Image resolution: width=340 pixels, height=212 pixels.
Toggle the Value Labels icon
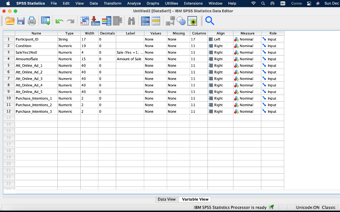coord(170,21)
